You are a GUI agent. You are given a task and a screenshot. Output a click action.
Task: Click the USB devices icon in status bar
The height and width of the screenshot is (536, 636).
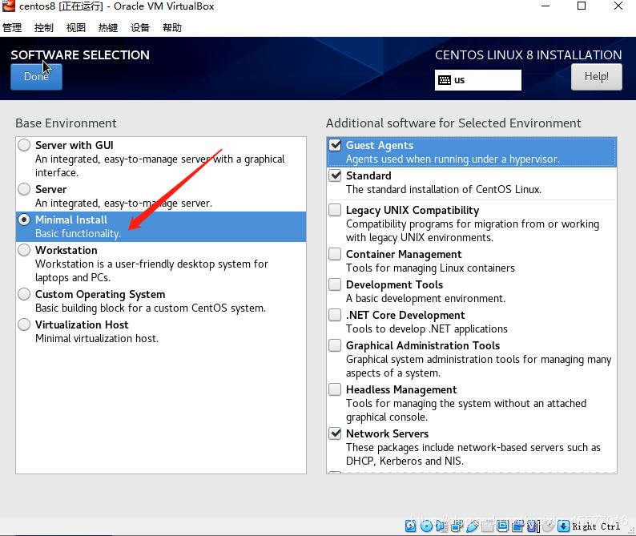coord(472,526)
